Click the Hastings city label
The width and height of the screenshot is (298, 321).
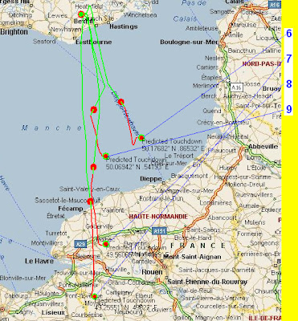coord(124,26)
